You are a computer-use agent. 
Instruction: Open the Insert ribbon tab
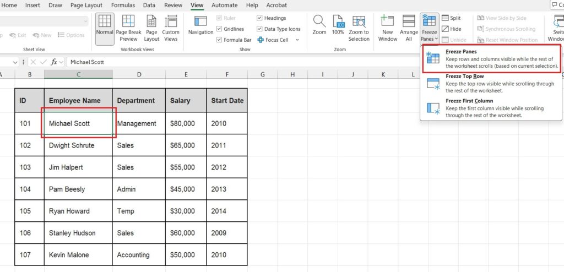(x=32, y=6)
